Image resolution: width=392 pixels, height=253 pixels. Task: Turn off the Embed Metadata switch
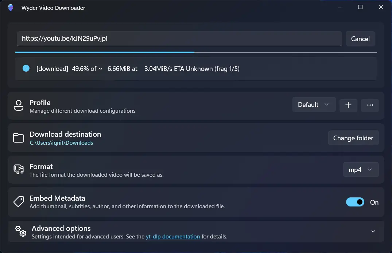355,202
